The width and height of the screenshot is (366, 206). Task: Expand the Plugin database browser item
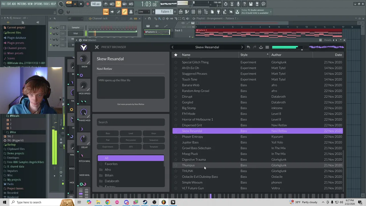click(x=17, y=38)
